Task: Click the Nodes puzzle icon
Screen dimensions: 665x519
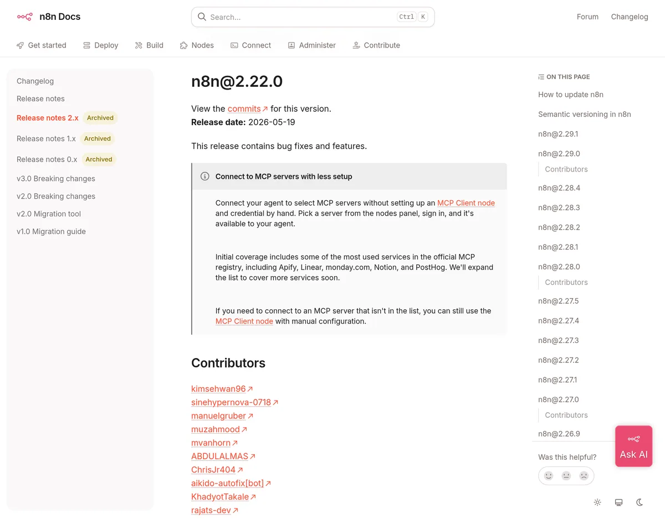Action: pyautogui.click(x=183, y=45)
